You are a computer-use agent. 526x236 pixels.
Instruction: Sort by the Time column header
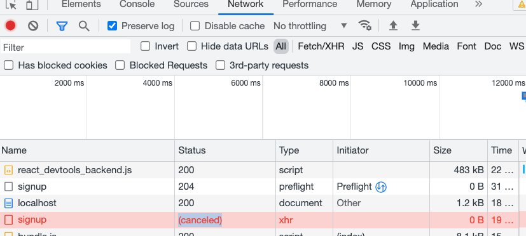point(502,150)
